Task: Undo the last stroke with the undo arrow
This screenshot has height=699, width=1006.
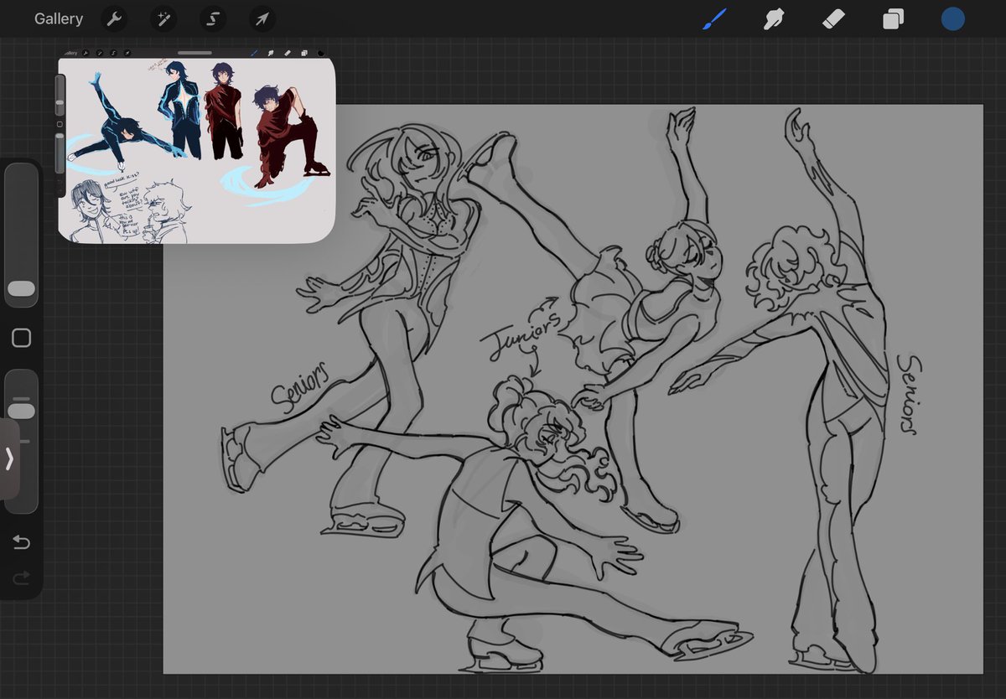Action: click(21, 542)
